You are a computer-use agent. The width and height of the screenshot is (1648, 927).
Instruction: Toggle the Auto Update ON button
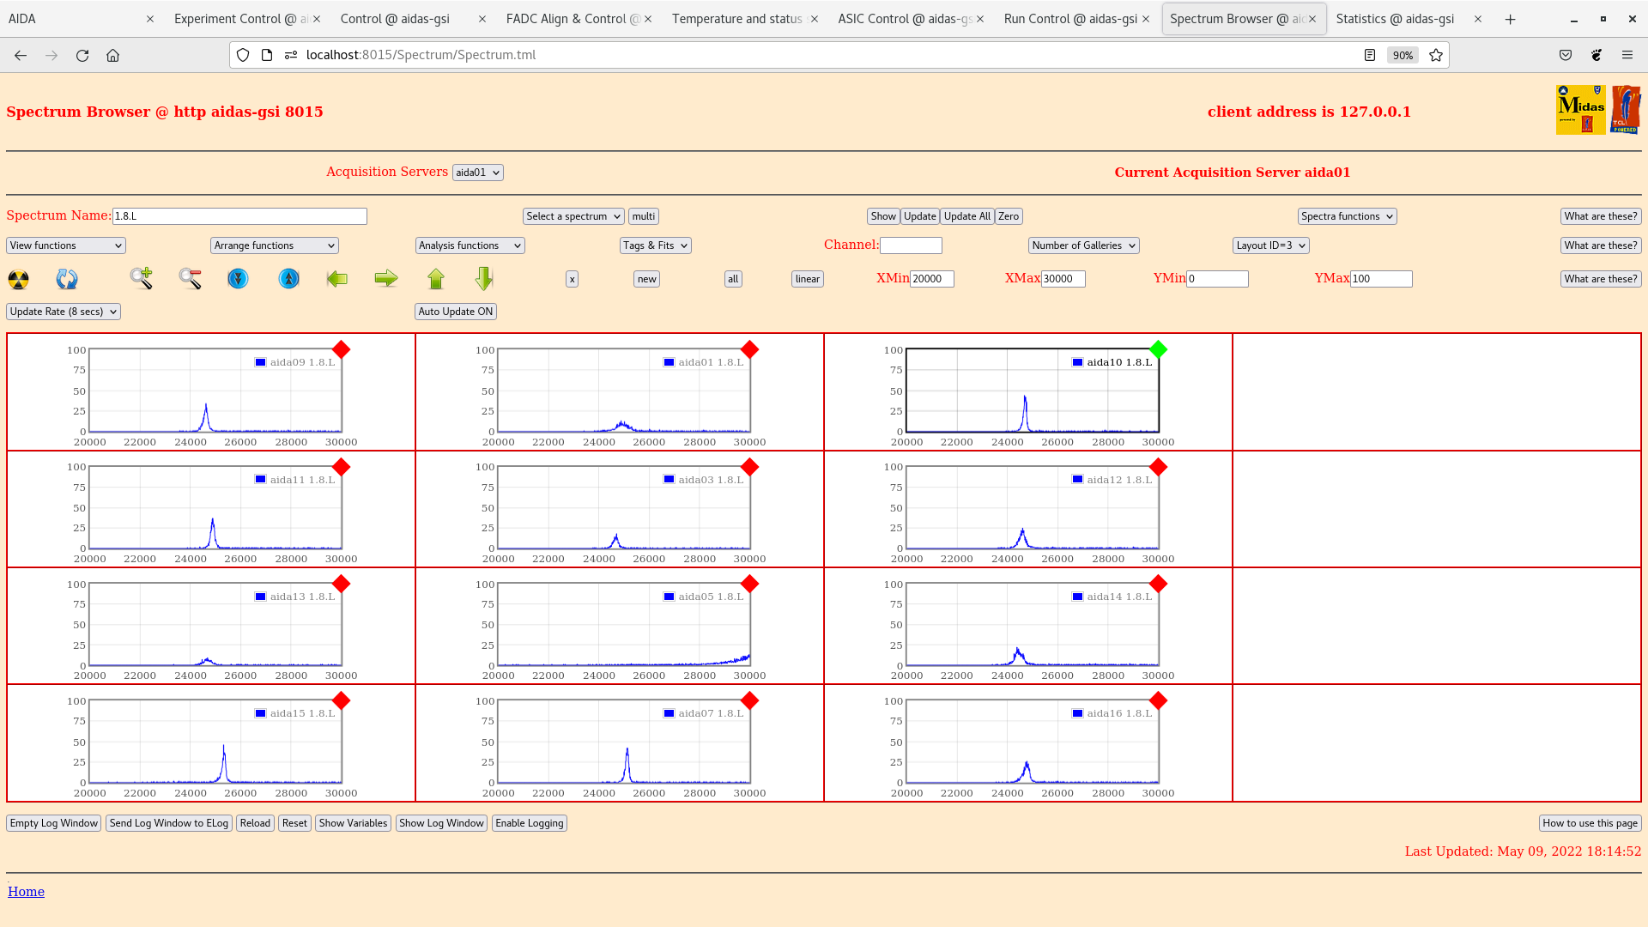point(455,312)
